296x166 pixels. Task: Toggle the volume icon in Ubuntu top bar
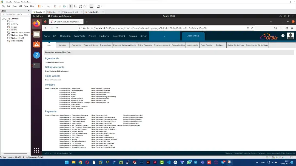(x=285, y=16)
